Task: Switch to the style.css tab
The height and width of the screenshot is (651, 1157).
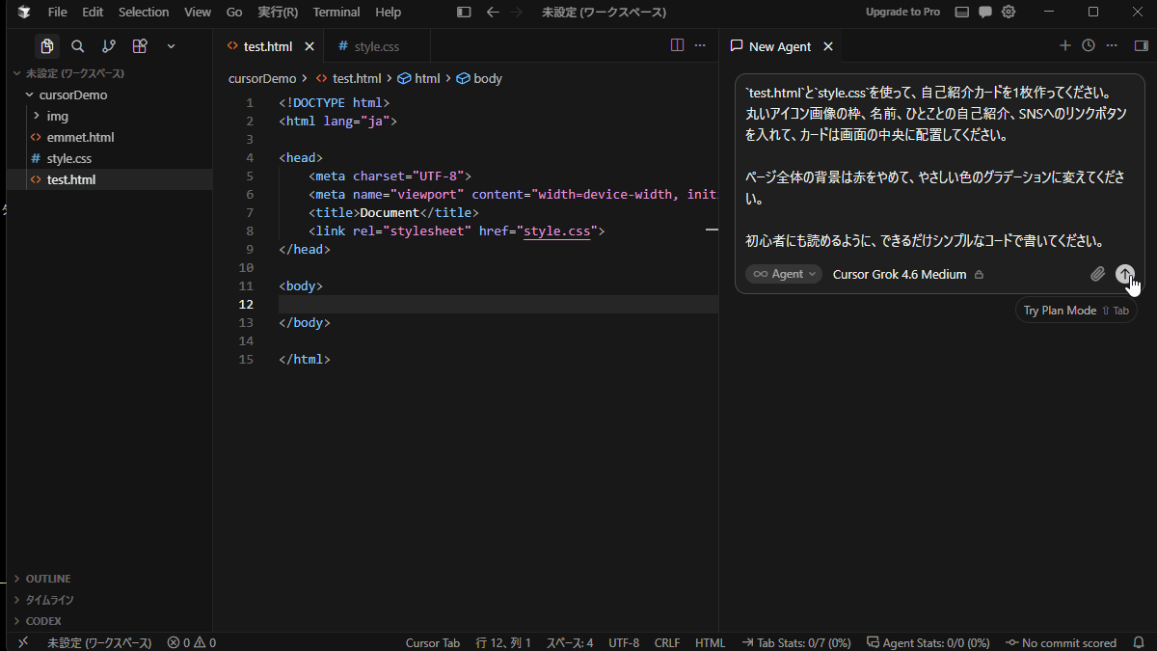Action: click(377, 46)
